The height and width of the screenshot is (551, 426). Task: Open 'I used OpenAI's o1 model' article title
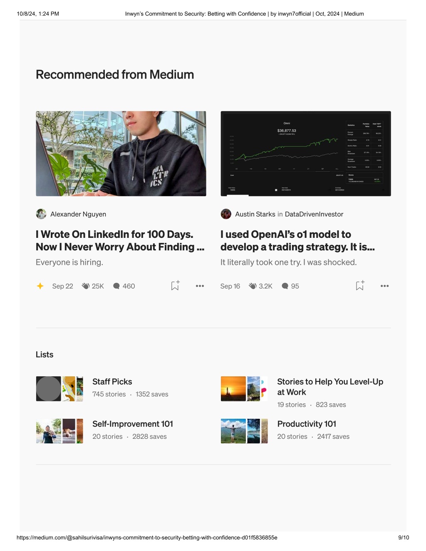click(298, 241)
